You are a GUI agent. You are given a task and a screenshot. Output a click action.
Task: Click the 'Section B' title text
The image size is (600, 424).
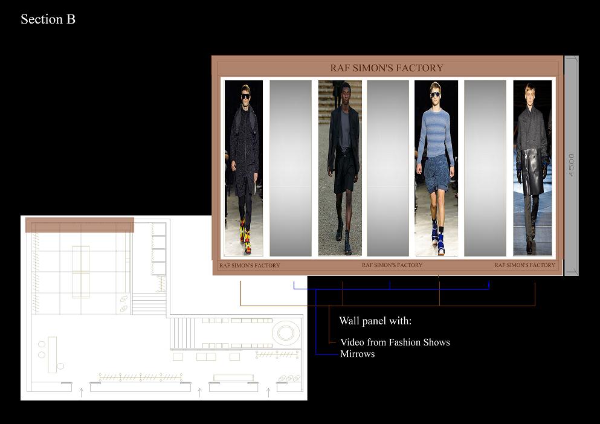48,19
